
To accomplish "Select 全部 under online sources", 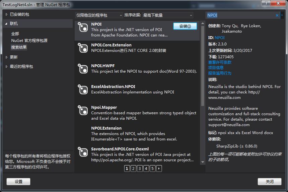I will pyautogui.click(x=15, y=34).
